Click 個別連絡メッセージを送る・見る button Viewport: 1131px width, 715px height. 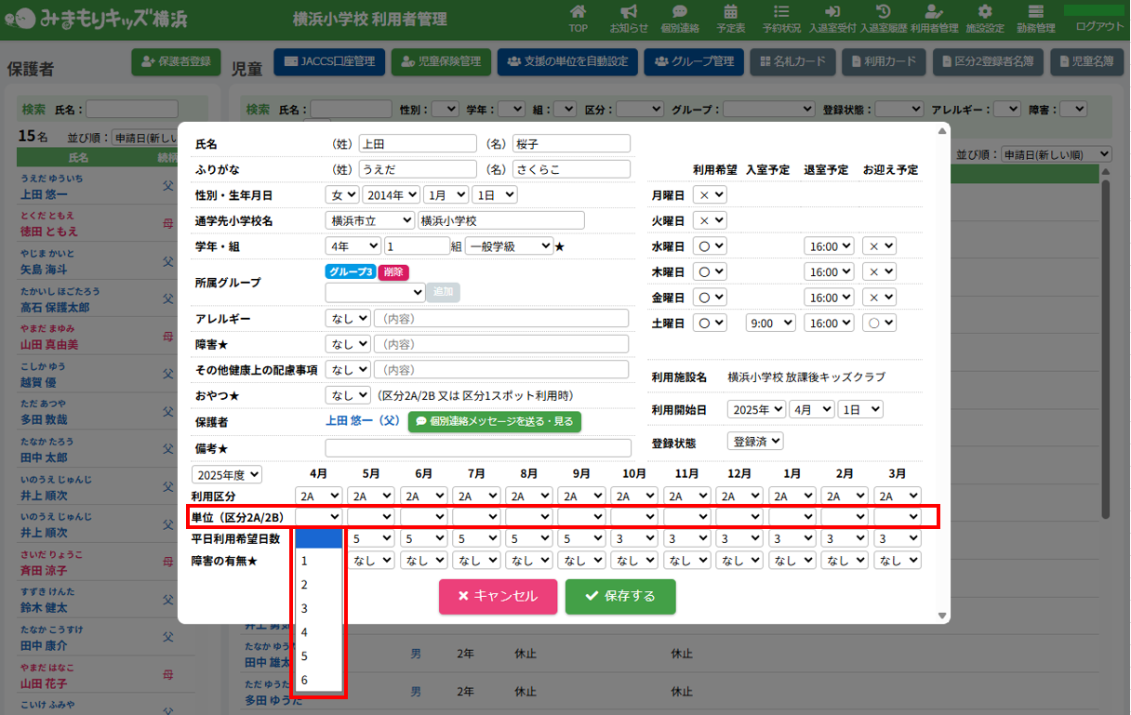coord(494,421)
